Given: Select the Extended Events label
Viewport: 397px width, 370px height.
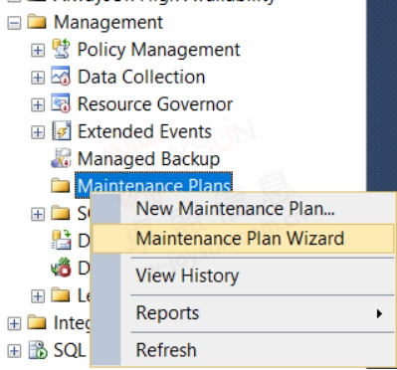Looking at the screenshot, I should (x=144, y=131).
